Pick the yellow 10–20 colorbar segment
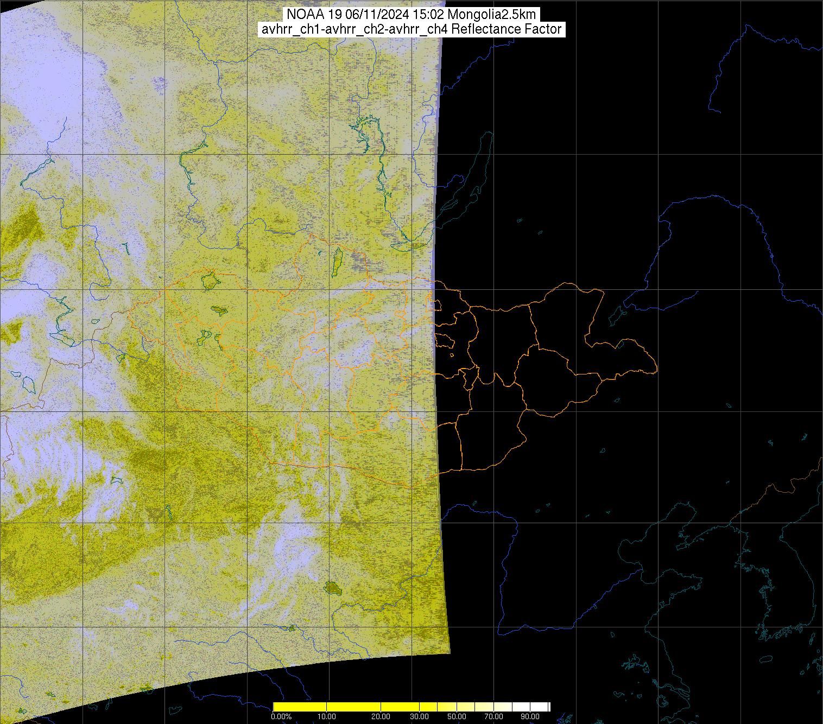 point(353,707)
